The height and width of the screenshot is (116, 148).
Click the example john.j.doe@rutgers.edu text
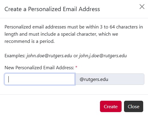point(103,56)
